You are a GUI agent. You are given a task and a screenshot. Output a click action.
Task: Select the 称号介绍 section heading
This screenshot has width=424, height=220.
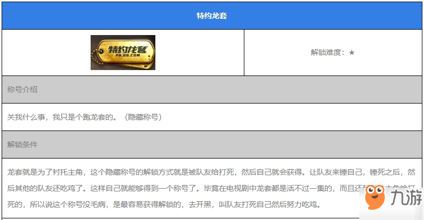(23, 90)
